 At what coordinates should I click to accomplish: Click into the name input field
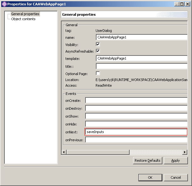[x=142, y=37]
